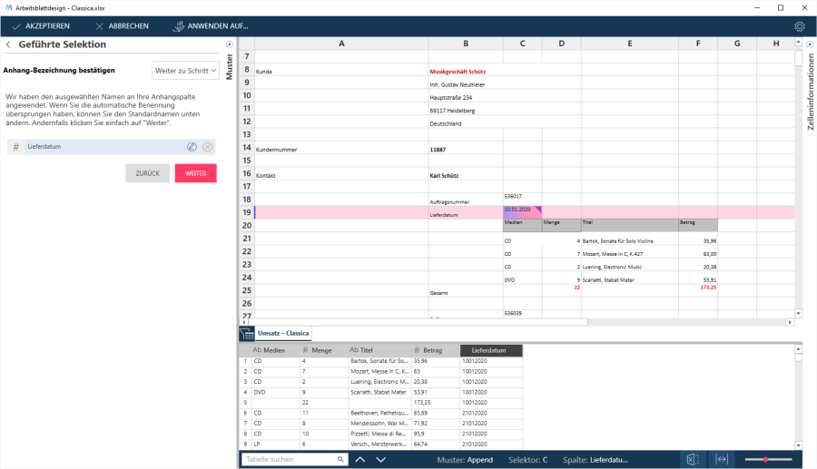
Task: Click spreadsheet column header A
Action: coord(341,44)
